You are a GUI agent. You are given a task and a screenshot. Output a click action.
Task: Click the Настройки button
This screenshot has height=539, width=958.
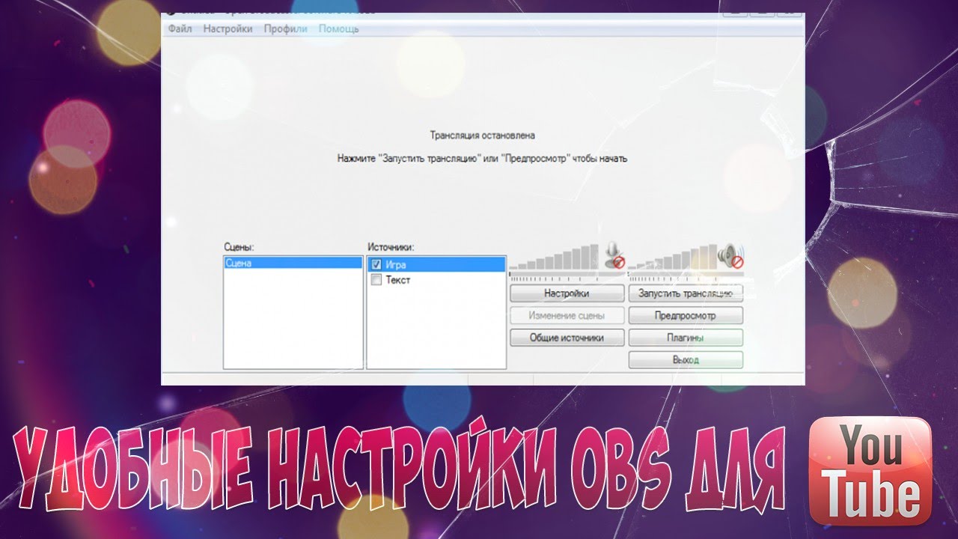point(567,293)
